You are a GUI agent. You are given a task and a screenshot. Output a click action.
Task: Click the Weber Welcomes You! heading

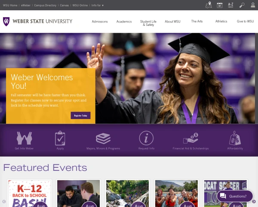pos(42,82)
